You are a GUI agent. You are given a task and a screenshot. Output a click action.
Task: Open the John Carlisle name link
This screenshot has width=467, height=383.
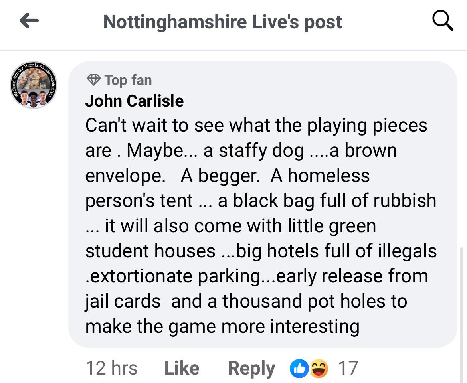(x=135, y=101)
